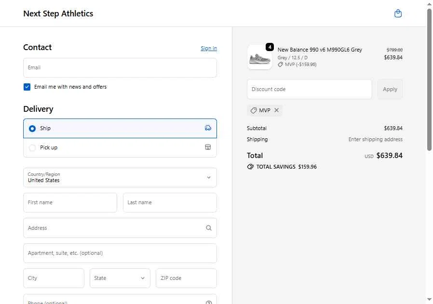Viewport: 433px width, 304px height.
Task: Remove the MVP discount tag
Action: (x=276, y=110)
